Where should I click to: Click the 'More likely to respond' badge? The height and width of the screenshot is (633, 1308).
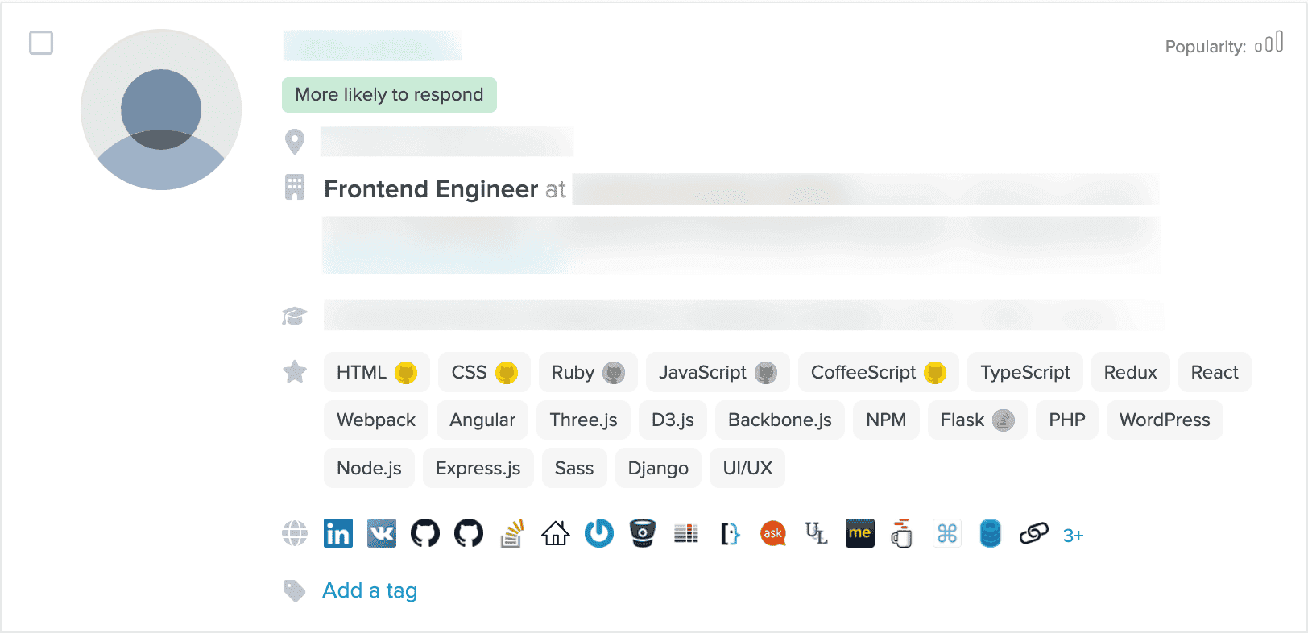389,95
